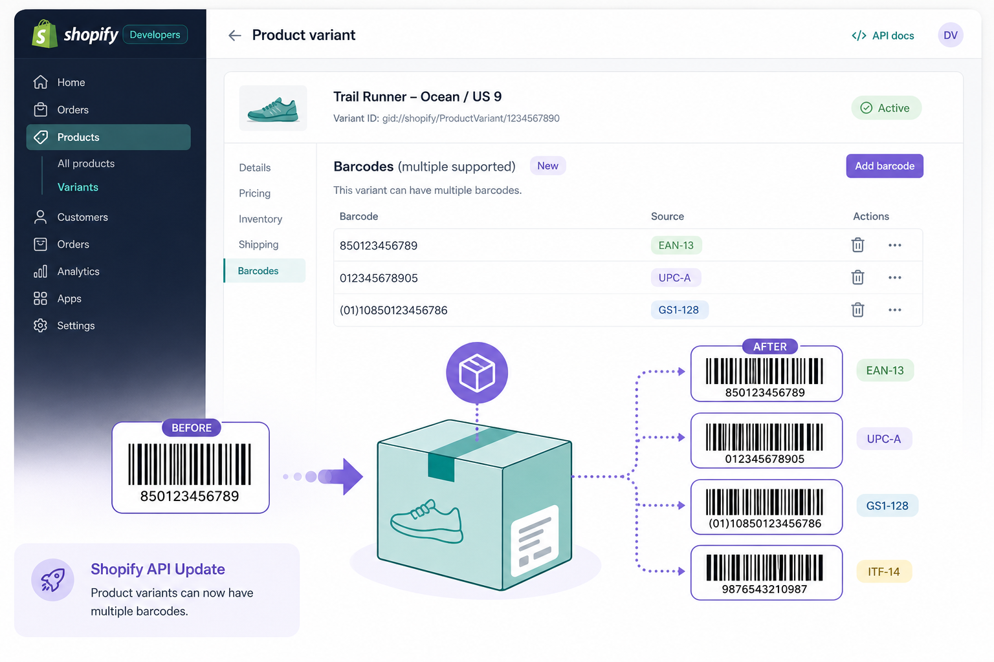Image resolution: width=994 pixels, height=662 pixels.
Task: Open more actions for UPC-A row
Action: tap(895, 277)
